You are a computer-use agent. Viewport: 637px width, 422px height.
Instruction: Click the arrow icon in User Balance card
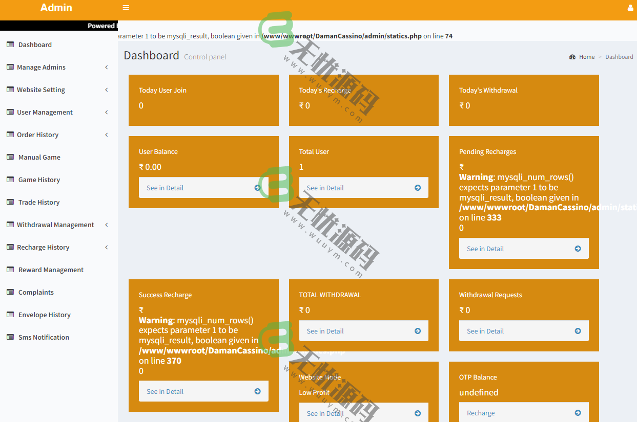coord(257,188)
